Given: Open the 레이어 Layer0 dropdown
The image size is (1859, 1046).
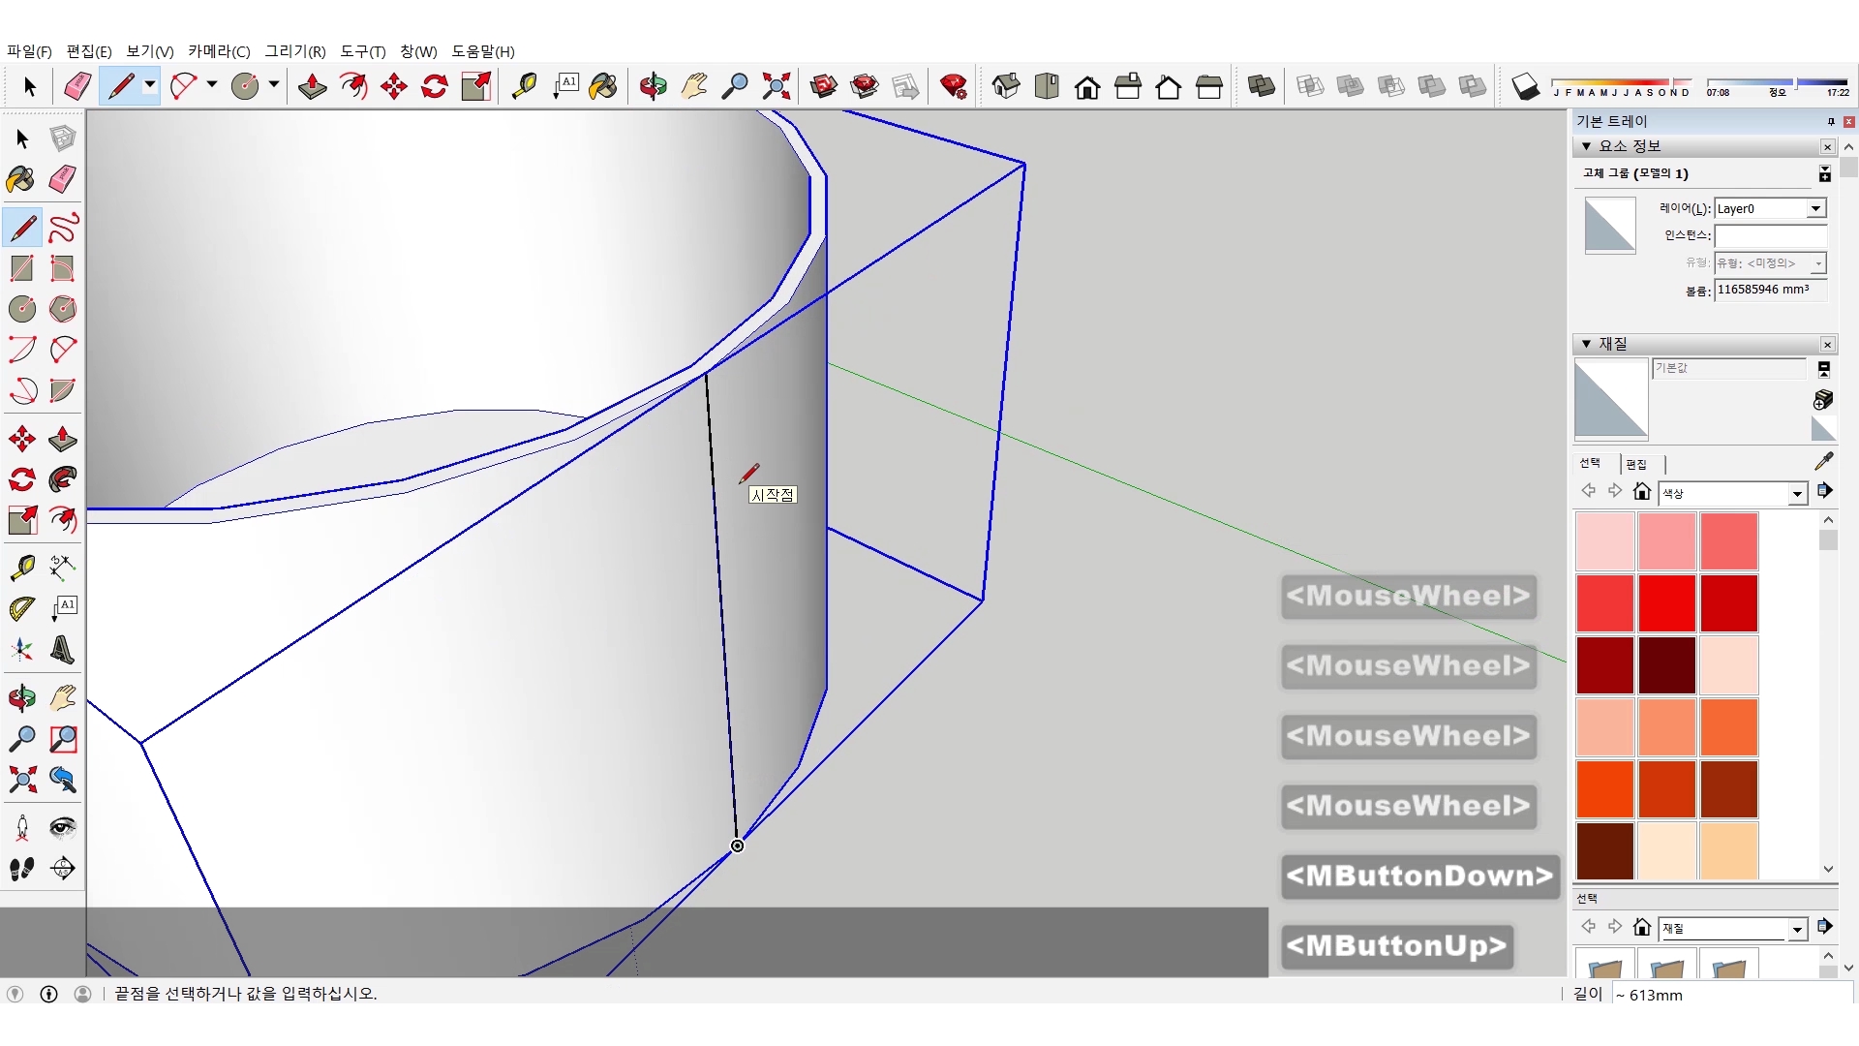Looking at the screenshot, I should tap(1815, 208).
